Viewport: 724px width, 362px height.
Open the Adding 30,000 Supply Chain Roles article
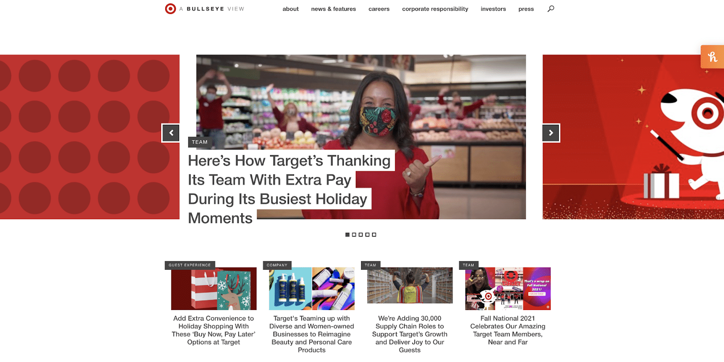(x=410, y=334)
